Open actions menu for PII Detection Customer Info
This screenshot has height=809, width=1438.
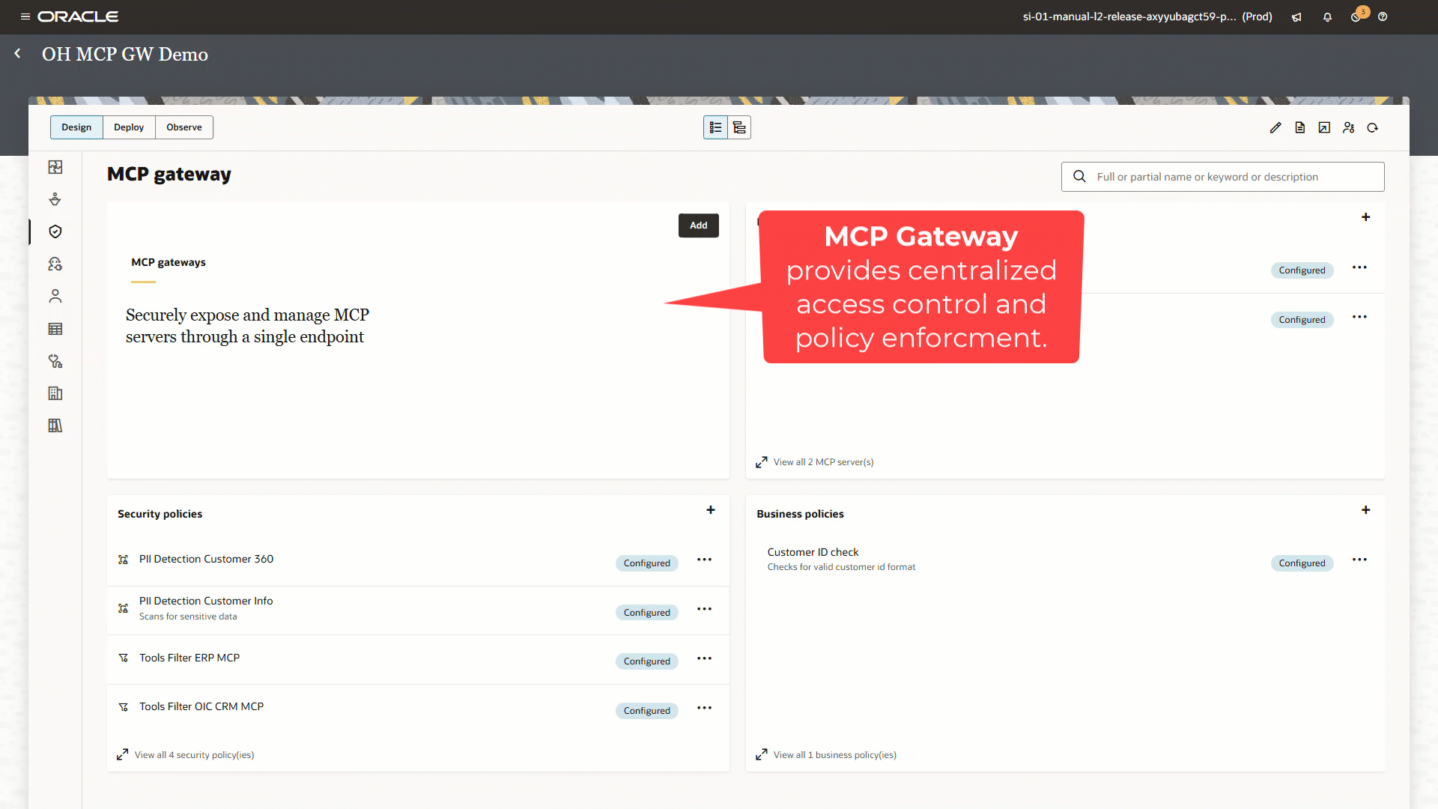pos(704,609)
